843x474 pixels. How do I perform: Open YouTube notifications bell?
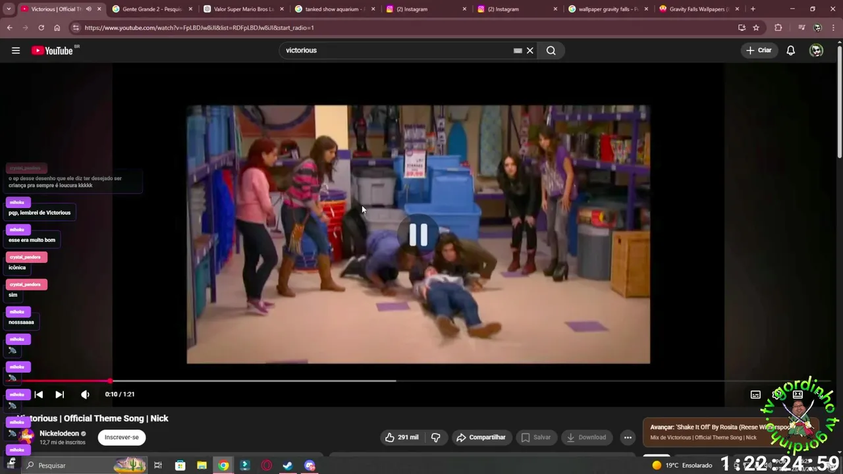(791, 51)
